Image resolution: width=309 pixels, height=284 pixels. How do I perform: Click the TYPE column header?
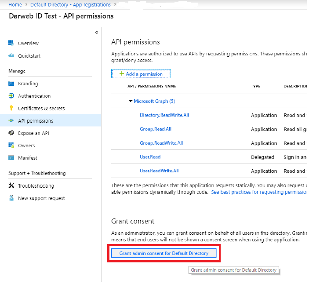coord(255,86)
